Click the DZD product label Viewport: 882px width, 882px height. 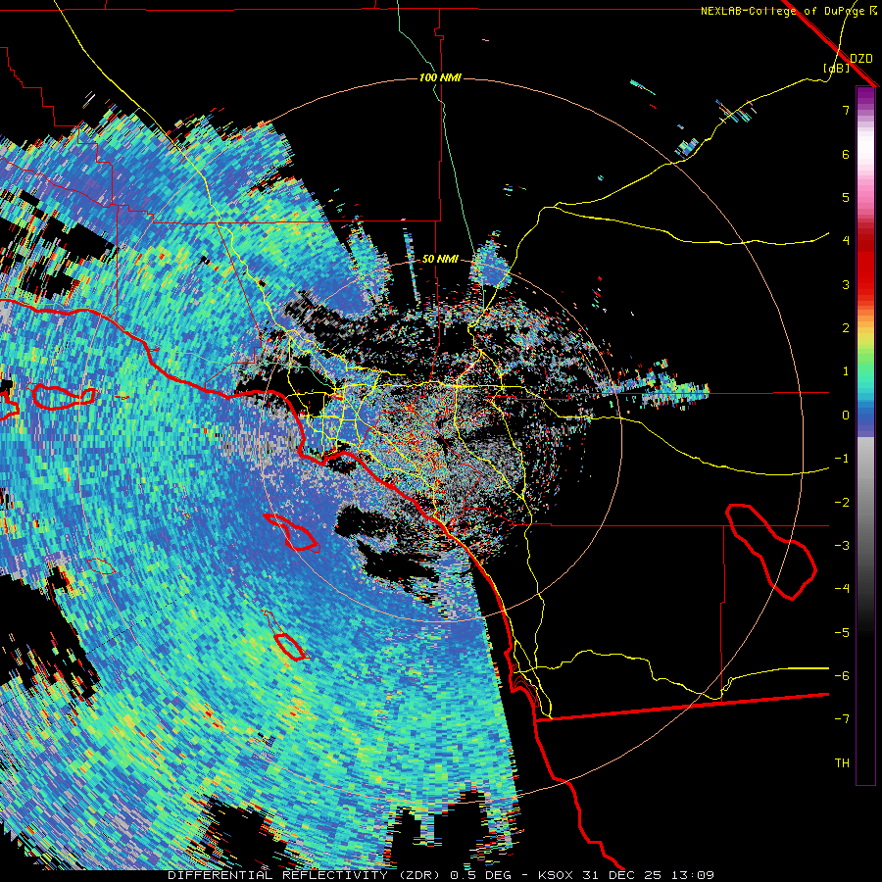click(860, 58)
